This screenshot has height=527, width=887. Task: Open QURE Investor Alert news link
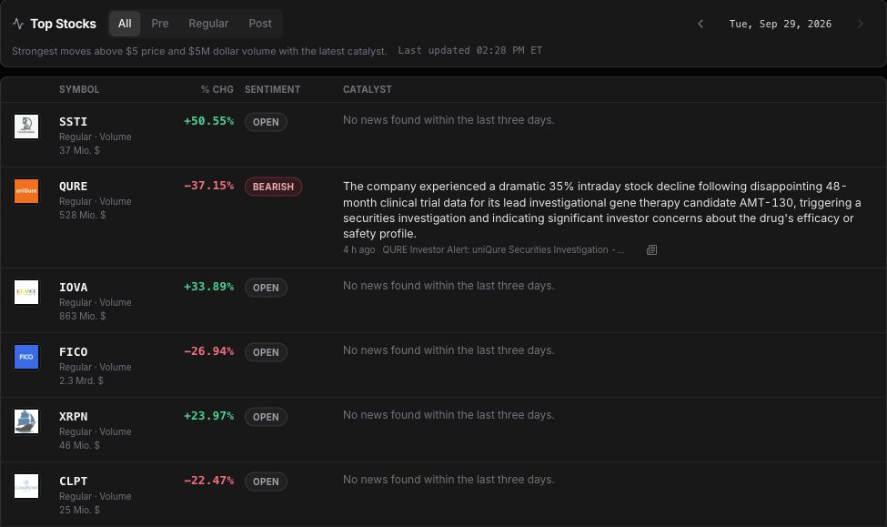click(x=503, y=249)
